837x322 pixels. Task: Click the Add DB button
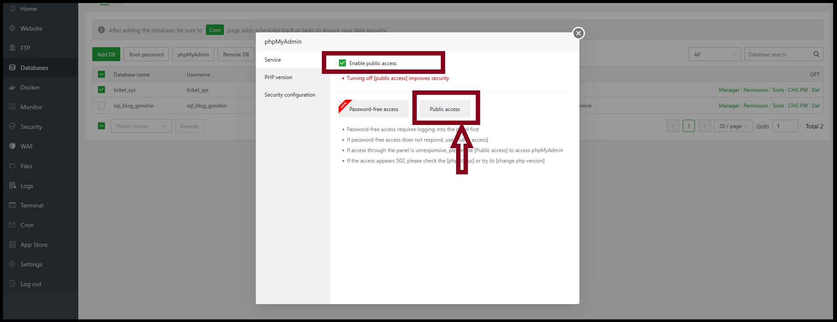[106, 54]
